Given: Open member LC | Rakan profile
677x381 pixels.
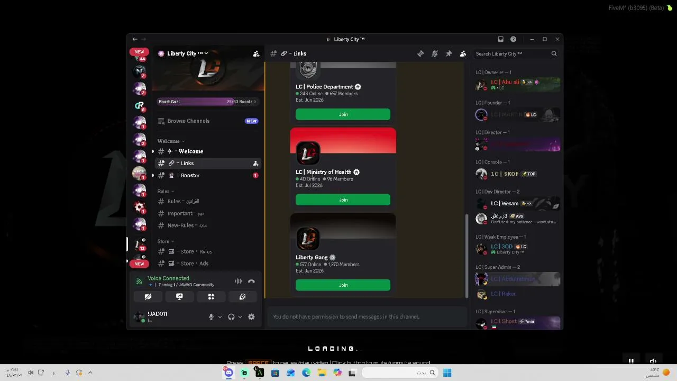Looking at the screenshot, I should (x=517, y=294).
